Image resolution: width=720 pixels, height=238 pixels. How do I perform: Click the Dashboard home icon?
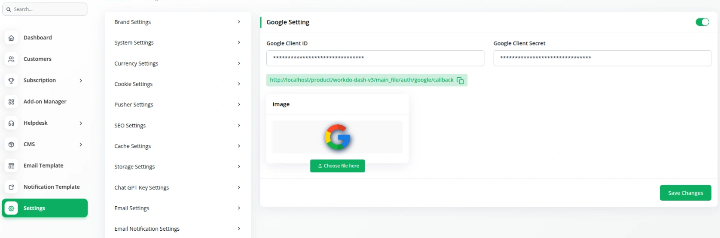(x=11, y=38)
